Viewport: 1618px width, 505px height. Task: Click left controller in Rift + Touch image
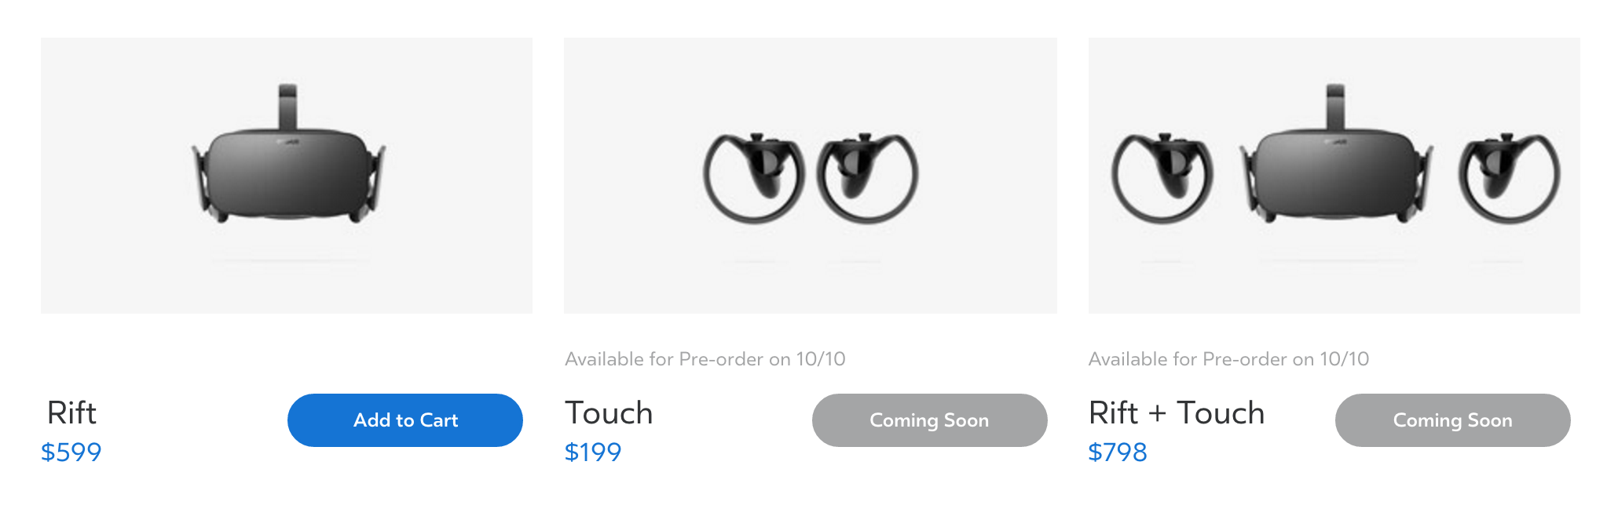(x=1163, y=178)
